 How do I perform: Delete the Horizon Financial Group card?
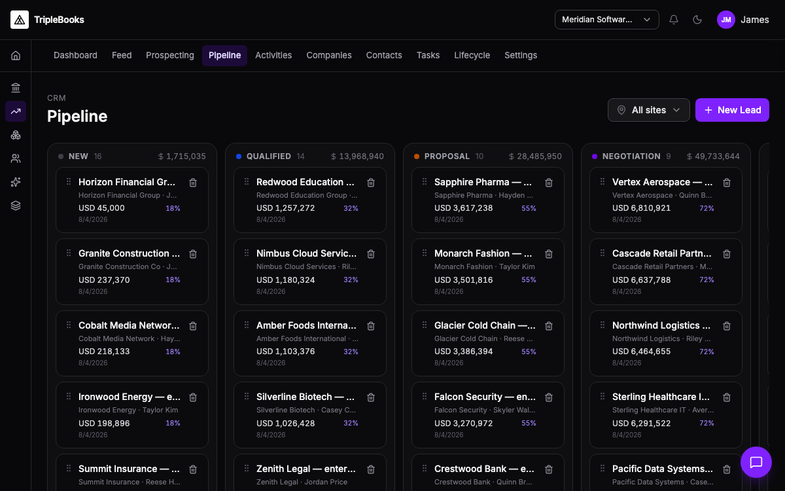coord(193,183)
